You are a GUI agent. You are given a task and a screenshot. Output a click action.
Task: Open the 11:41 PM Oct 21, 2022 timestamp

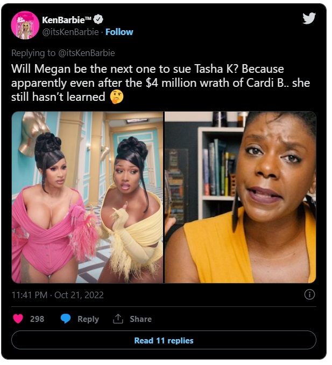(58, 295)
